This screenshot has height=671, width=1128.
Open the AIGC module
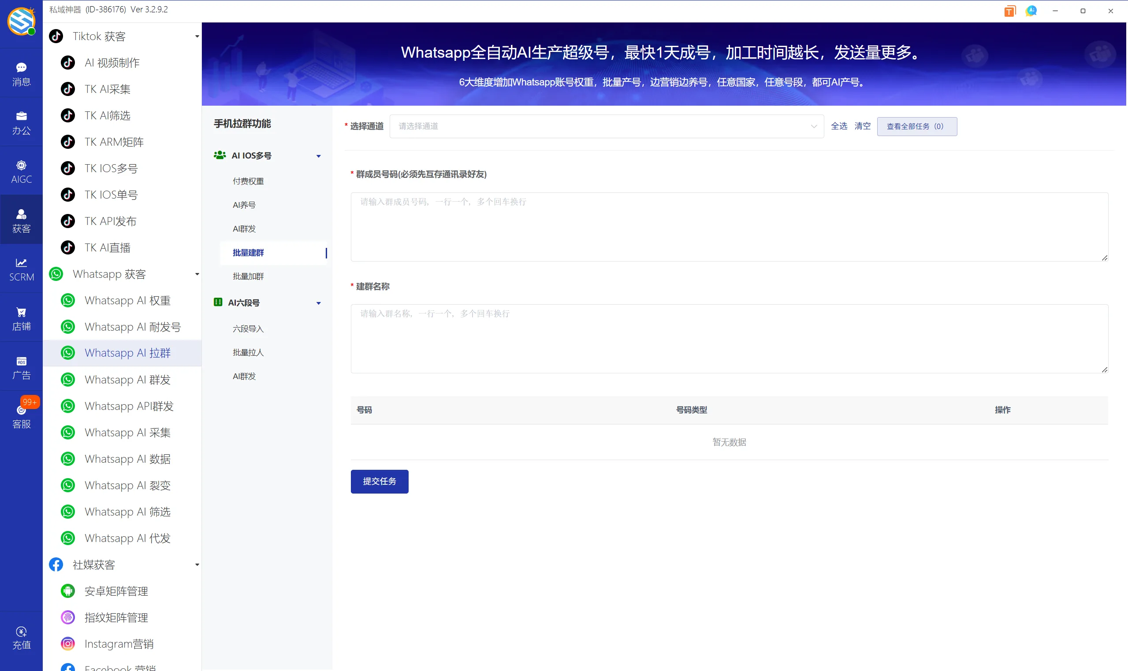pyautogui.click(x=21, y=171)
